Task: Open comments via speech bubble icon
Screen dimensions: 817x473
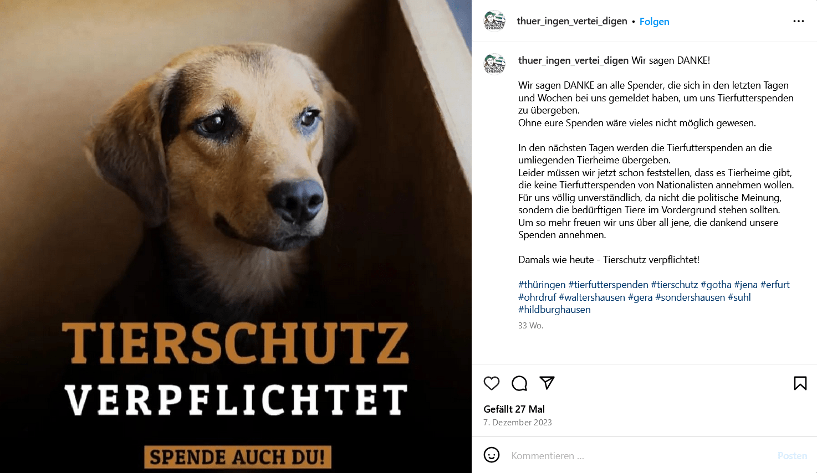Action: [519, 383]
